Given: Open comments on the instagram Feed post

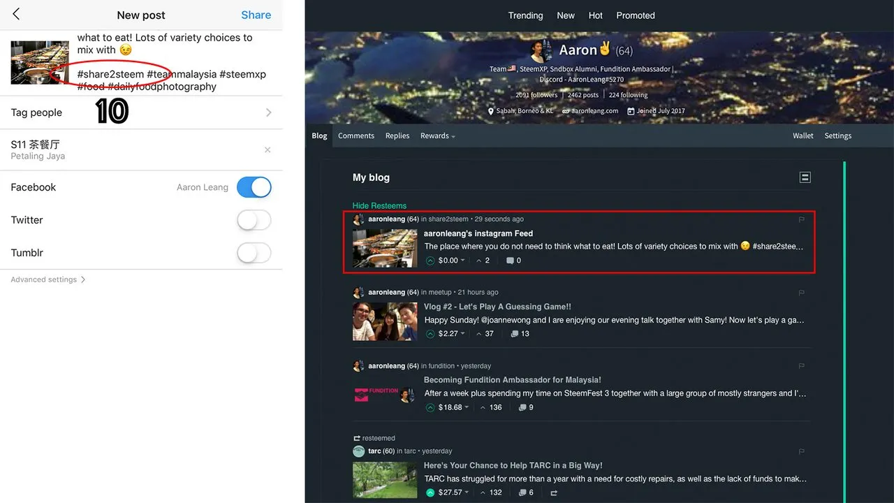Looking at the screenshot, I should click(513, 261).
